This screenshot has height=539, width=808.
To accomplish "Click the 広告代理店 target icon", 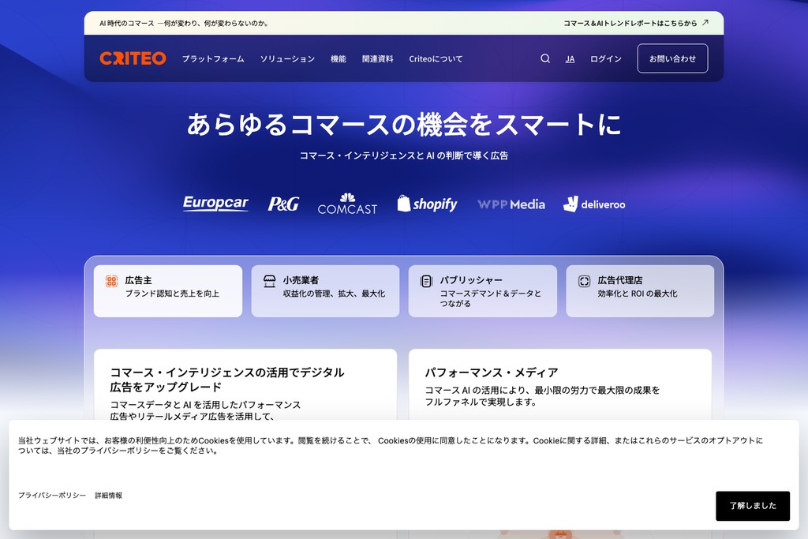I will pyautogui.click(x=584, y=281).
